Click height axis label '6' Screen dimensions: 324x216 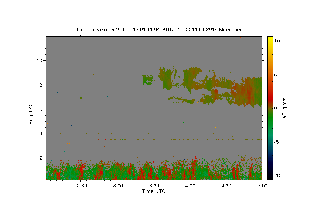click(x=40, y=109)
